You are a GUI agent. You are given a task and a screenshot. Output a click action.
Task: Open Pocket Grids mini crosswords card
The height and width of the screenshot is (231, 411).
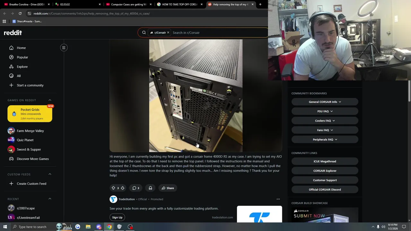coord(30,114)
